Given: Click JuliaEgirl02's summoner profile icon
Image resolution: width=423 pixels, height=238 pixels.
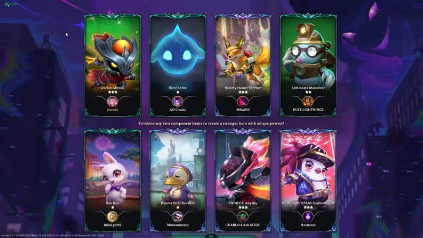Looking at the screenshot, I should 112,217.
